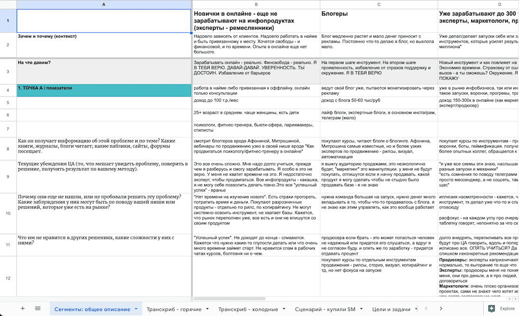The width and height of the screenshot is (519, 316).
Task: Select row 10 header
Action: tap(8, 213)
